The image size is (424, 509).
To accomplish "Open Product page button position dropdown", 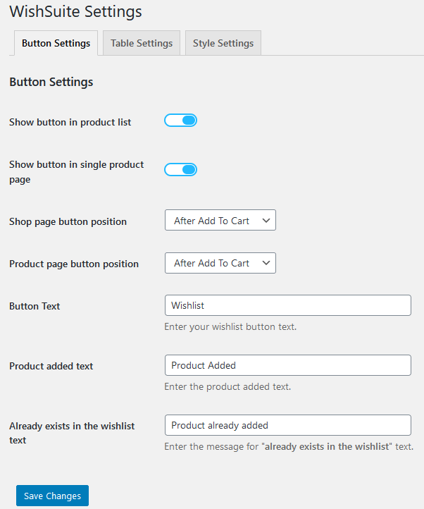I will (x=220, y=263).
